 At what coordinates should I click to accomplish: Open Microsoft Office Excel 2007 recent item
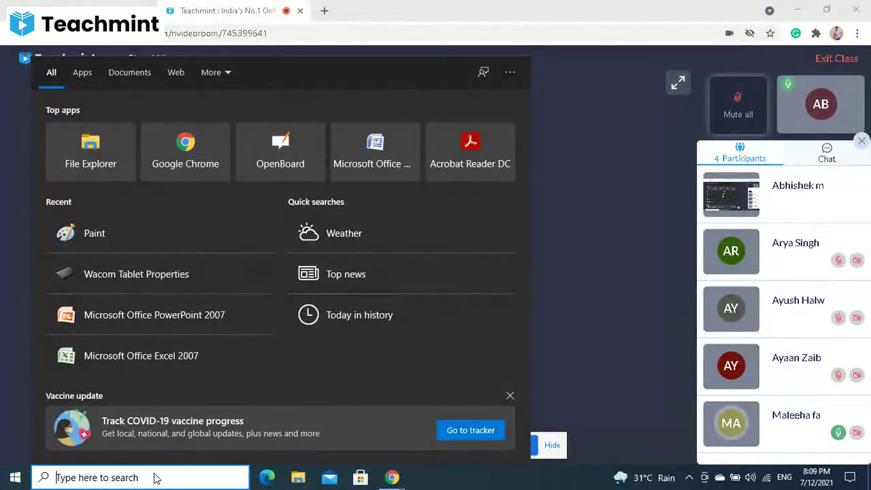159,355
